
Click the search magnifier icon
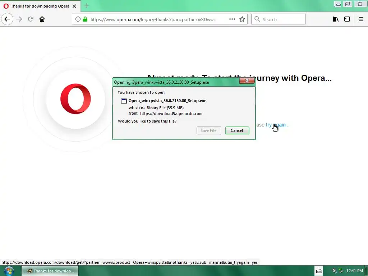[x=257, y=19]
